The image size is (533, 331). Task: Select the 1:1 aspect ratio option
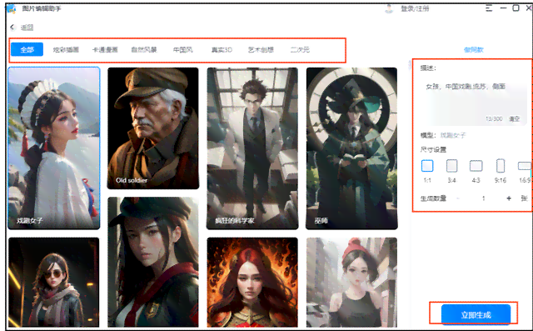coord(427,166)
